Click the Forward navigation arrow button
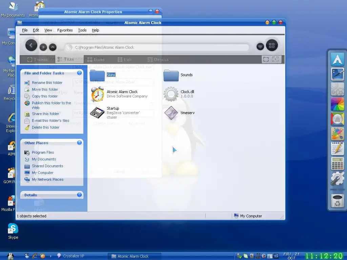 (x=43, y=47)
